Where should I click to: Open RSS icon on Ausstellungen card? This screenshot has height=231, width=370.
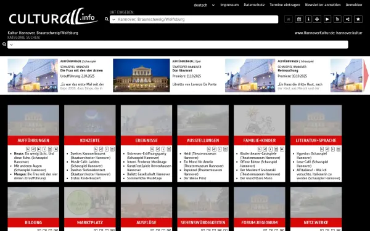[x=208, y=149]
